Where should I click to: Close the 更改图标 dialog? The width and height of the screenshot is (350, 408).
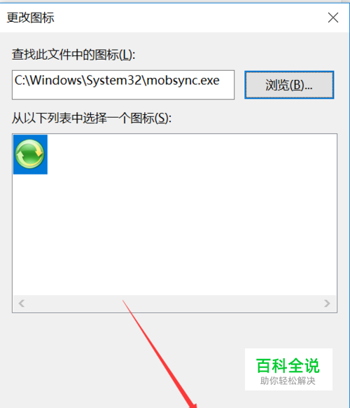pos(333,18)
